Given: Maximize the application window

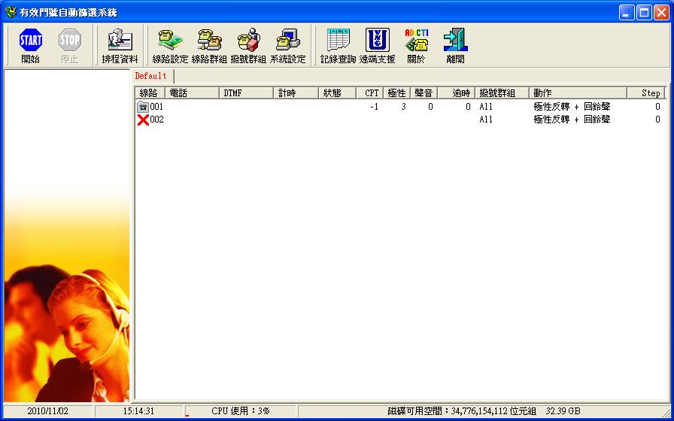Looking at the screenshot, I should tap(644, 13).
